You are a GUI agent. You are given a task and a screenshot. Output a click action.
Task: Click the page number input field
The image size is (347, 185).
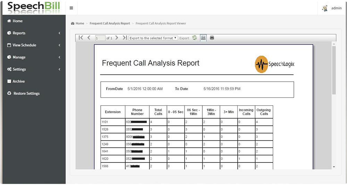click(100, 38)
